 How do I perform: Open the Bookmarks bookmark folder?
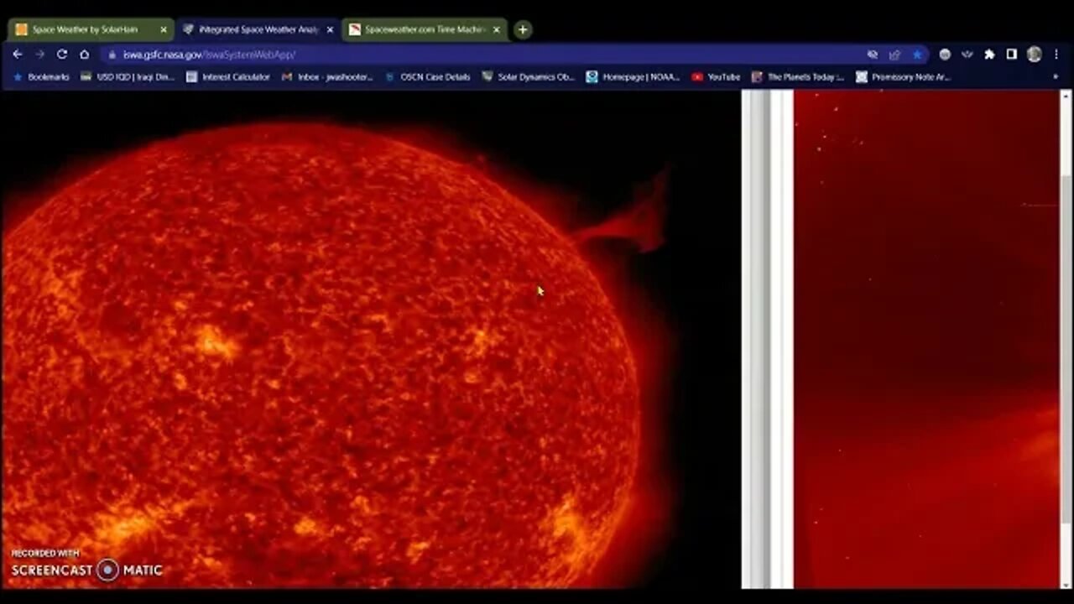coord(41,77)
